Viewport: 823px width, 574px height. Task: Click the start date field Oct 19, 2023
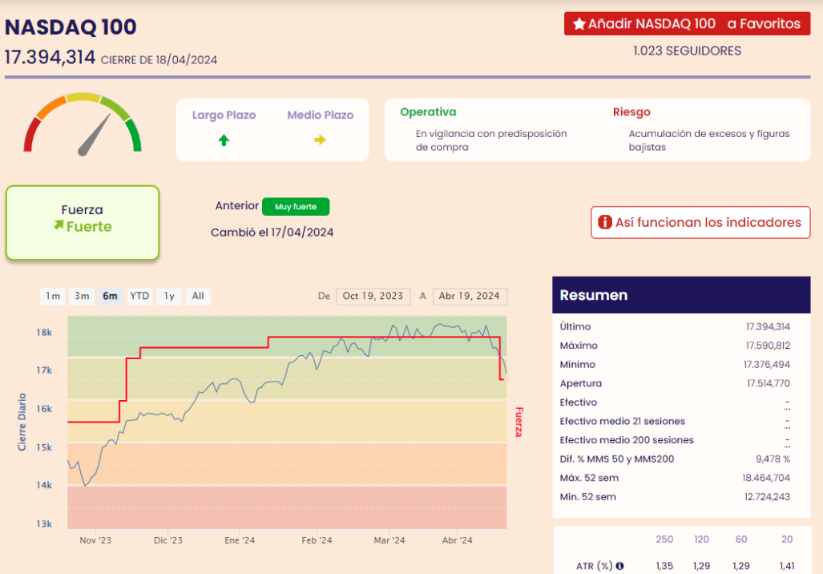point(373,296)
